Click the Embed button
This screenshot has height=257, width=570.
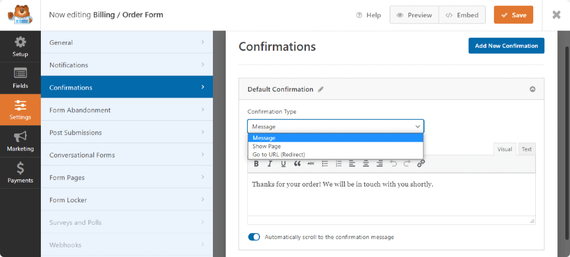coord(462,15)
